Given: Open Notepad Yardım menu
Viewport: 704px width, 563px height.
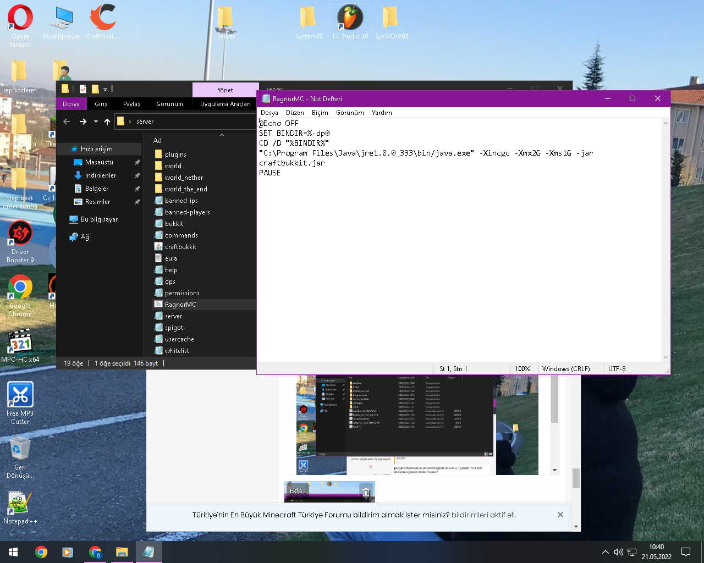Looking at the screenshot, I should [382, 113].
